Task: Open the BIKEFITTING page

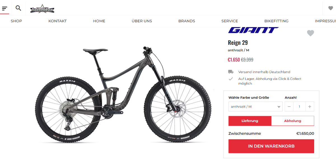Action: [x=276, y=21]
